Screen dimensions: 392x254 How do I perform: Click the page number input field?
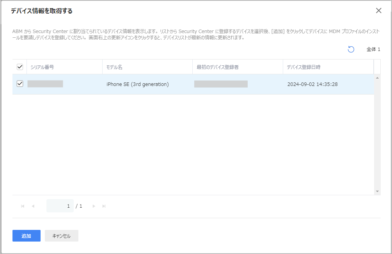point(60,206)
